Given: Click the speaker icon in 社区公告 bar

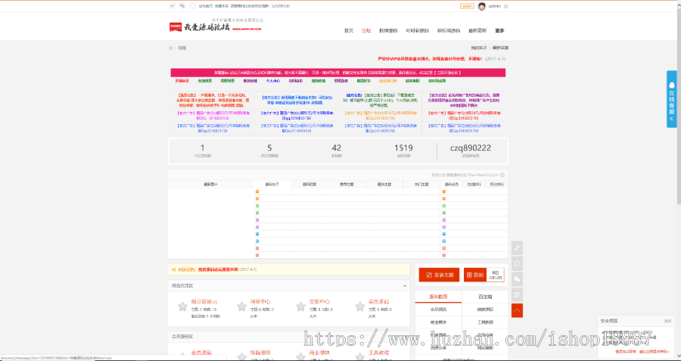Looking at the screenshot, I should [x=174, y=269].
